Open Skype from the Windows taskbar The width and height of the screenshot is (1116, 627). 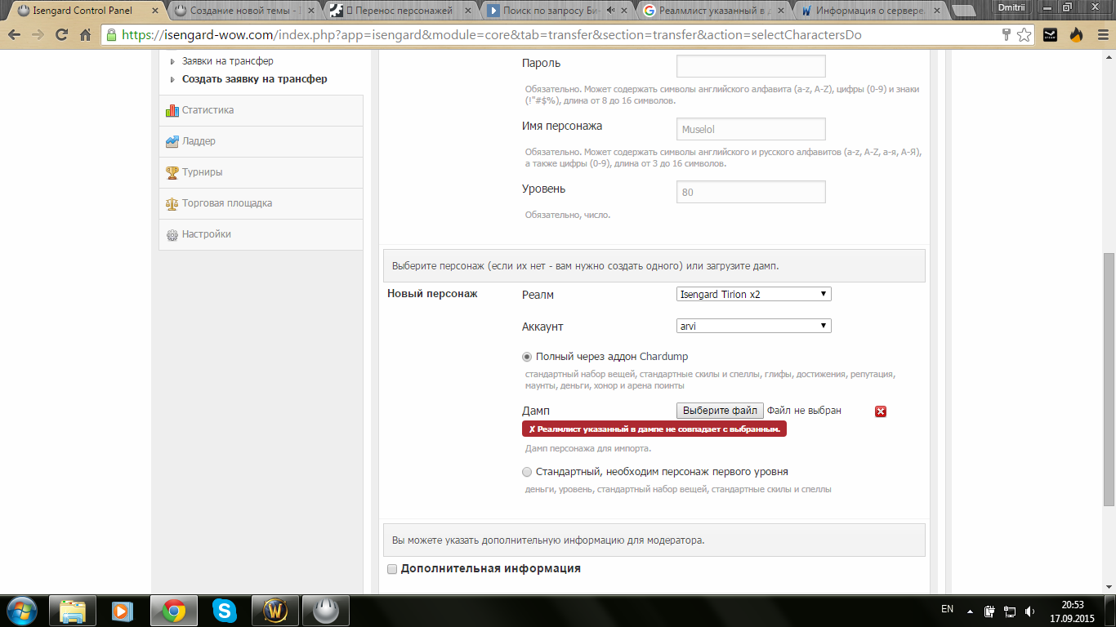coord(224,611)
